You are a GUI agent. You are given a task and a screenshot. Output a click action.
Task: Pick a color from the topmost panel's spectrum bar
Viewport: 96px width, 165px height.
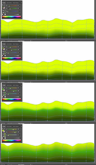[x=12, y=17]
